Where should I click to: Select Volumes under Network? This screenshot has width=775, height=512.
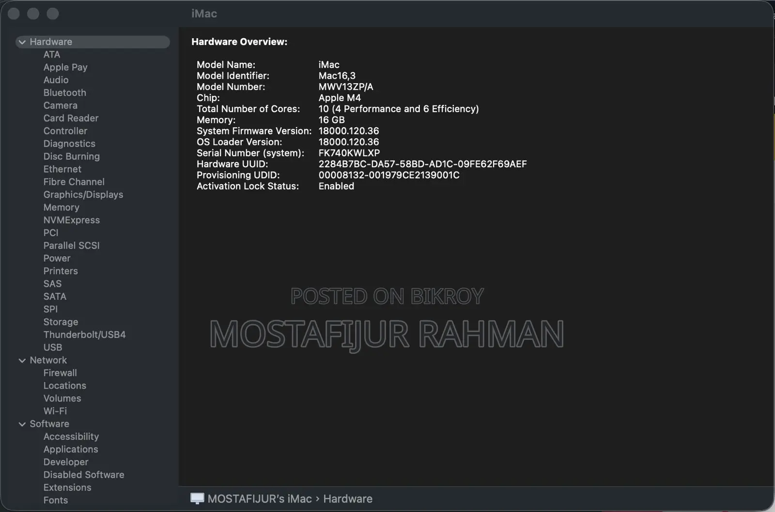pyautogui.click(x=62, y=398)
